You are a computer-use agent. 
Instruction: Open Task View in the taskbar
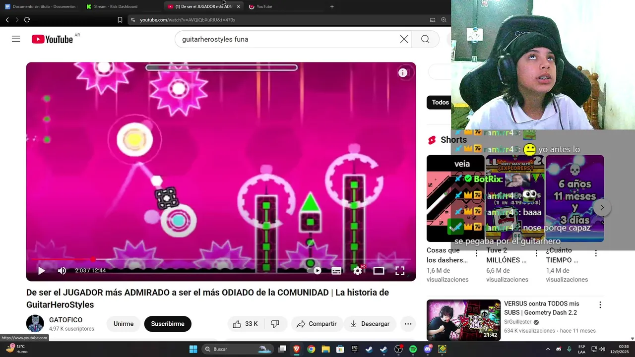tap(282, 349)
